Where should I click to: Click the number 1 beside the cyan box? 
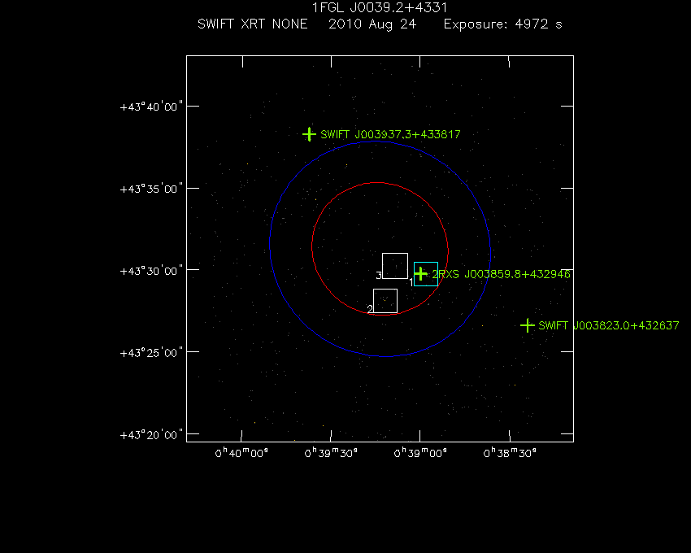(411, 282)
